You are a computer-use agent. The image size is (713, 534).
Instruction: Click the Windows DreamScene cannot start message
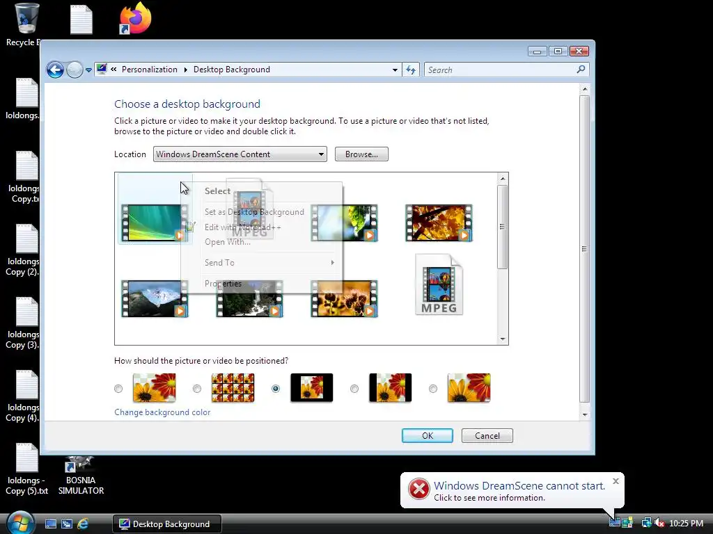pos(519,485)
